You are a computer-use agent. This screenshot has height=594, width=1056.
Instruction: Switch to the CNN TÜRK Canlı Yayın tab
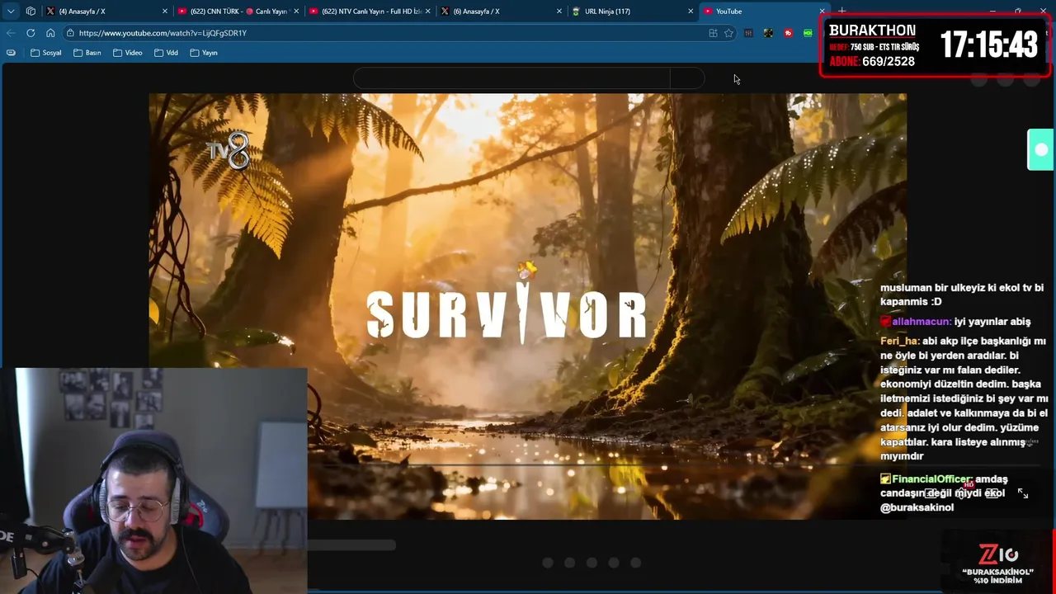[x=238, y=12]
